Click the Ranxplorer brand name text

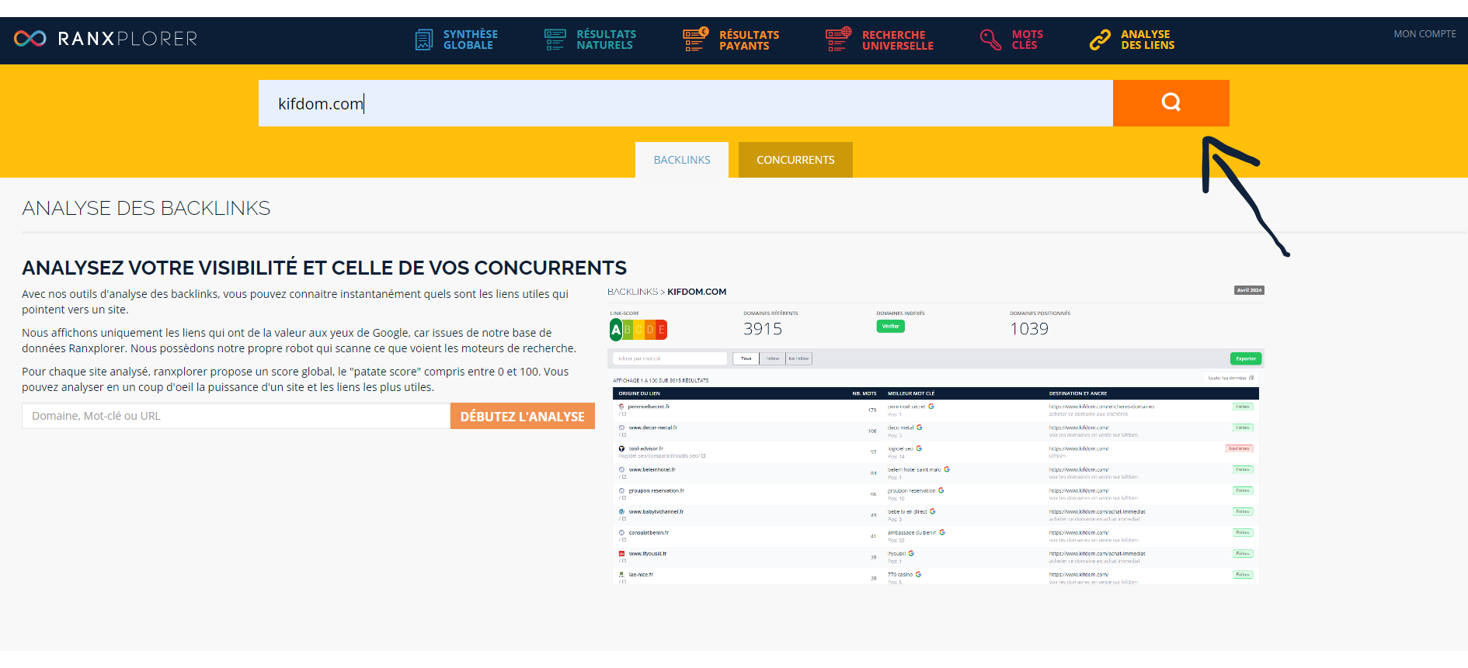[x=127, y=39]
